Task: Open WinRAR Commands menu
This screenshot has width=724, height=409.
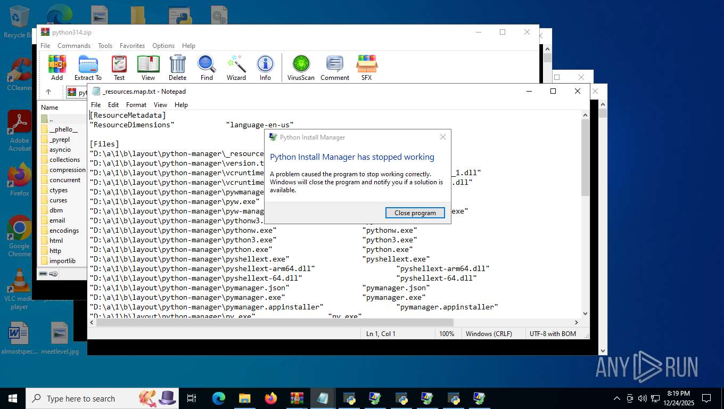Action: pos(74,46)
